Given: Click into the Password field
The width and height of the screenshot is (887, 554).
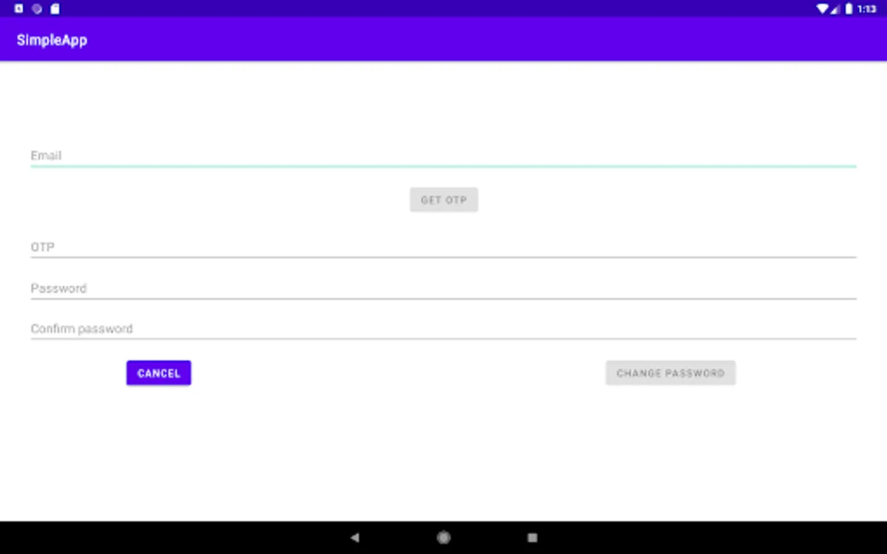Looking at the screenshot, I should click(x=443, y=287).
